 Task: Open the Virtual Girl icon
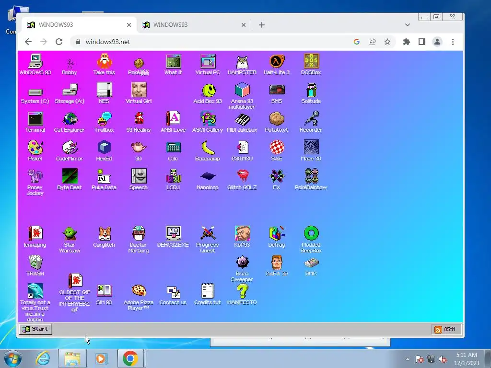coord(139,90)
